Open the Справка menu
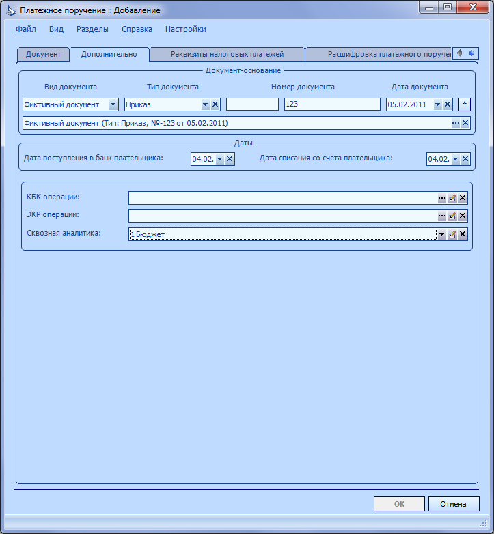Screen dimensions: 494x534 point(137,29)
